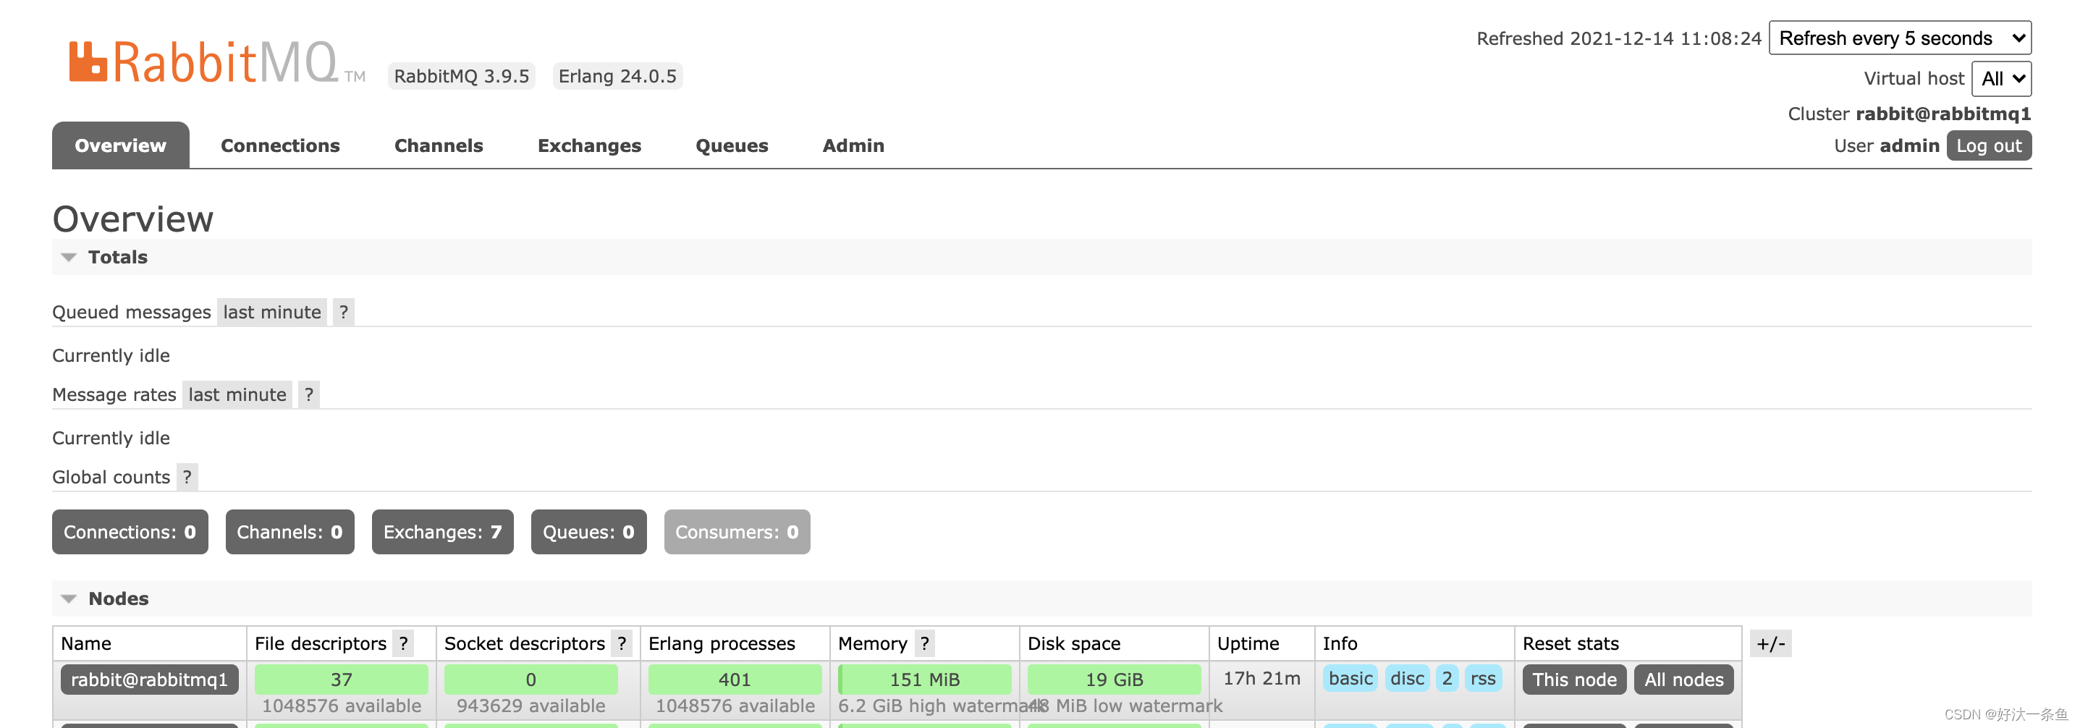
Task: Switch to the Connections tab
Action: pos(280,145)
